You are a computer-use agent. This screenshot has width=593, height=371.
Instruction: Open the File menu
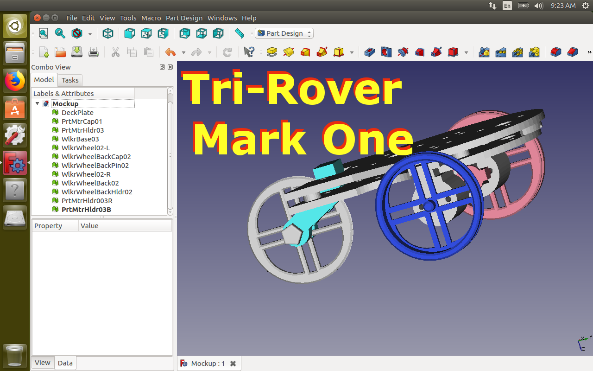pos(72,18)
